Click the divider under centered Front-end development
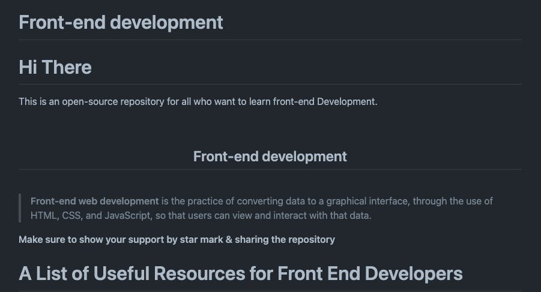 pyautogui.click(x=270, y=169)
